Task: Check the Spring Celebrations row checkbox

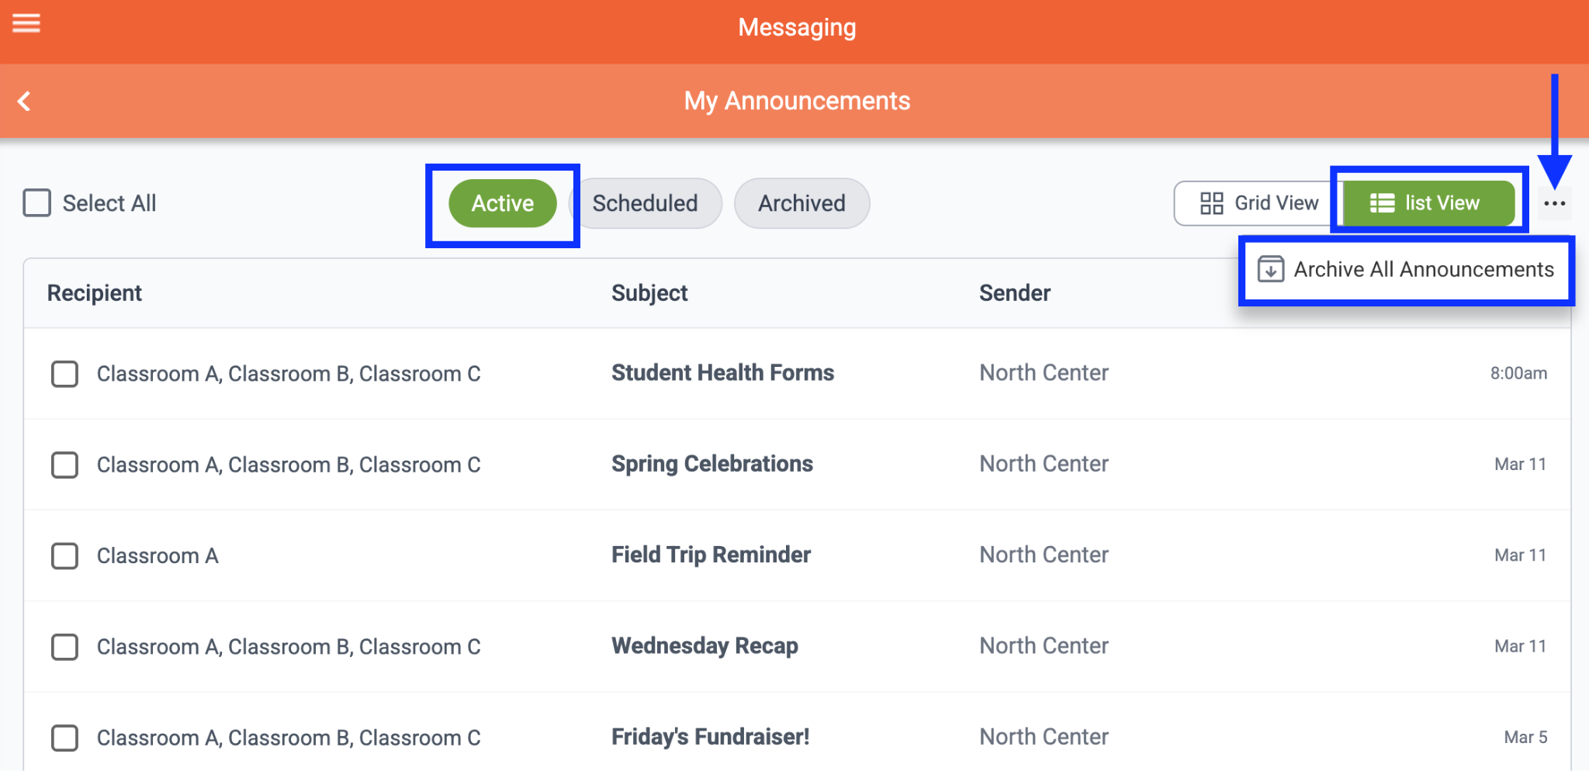Action: pos(64,465)
